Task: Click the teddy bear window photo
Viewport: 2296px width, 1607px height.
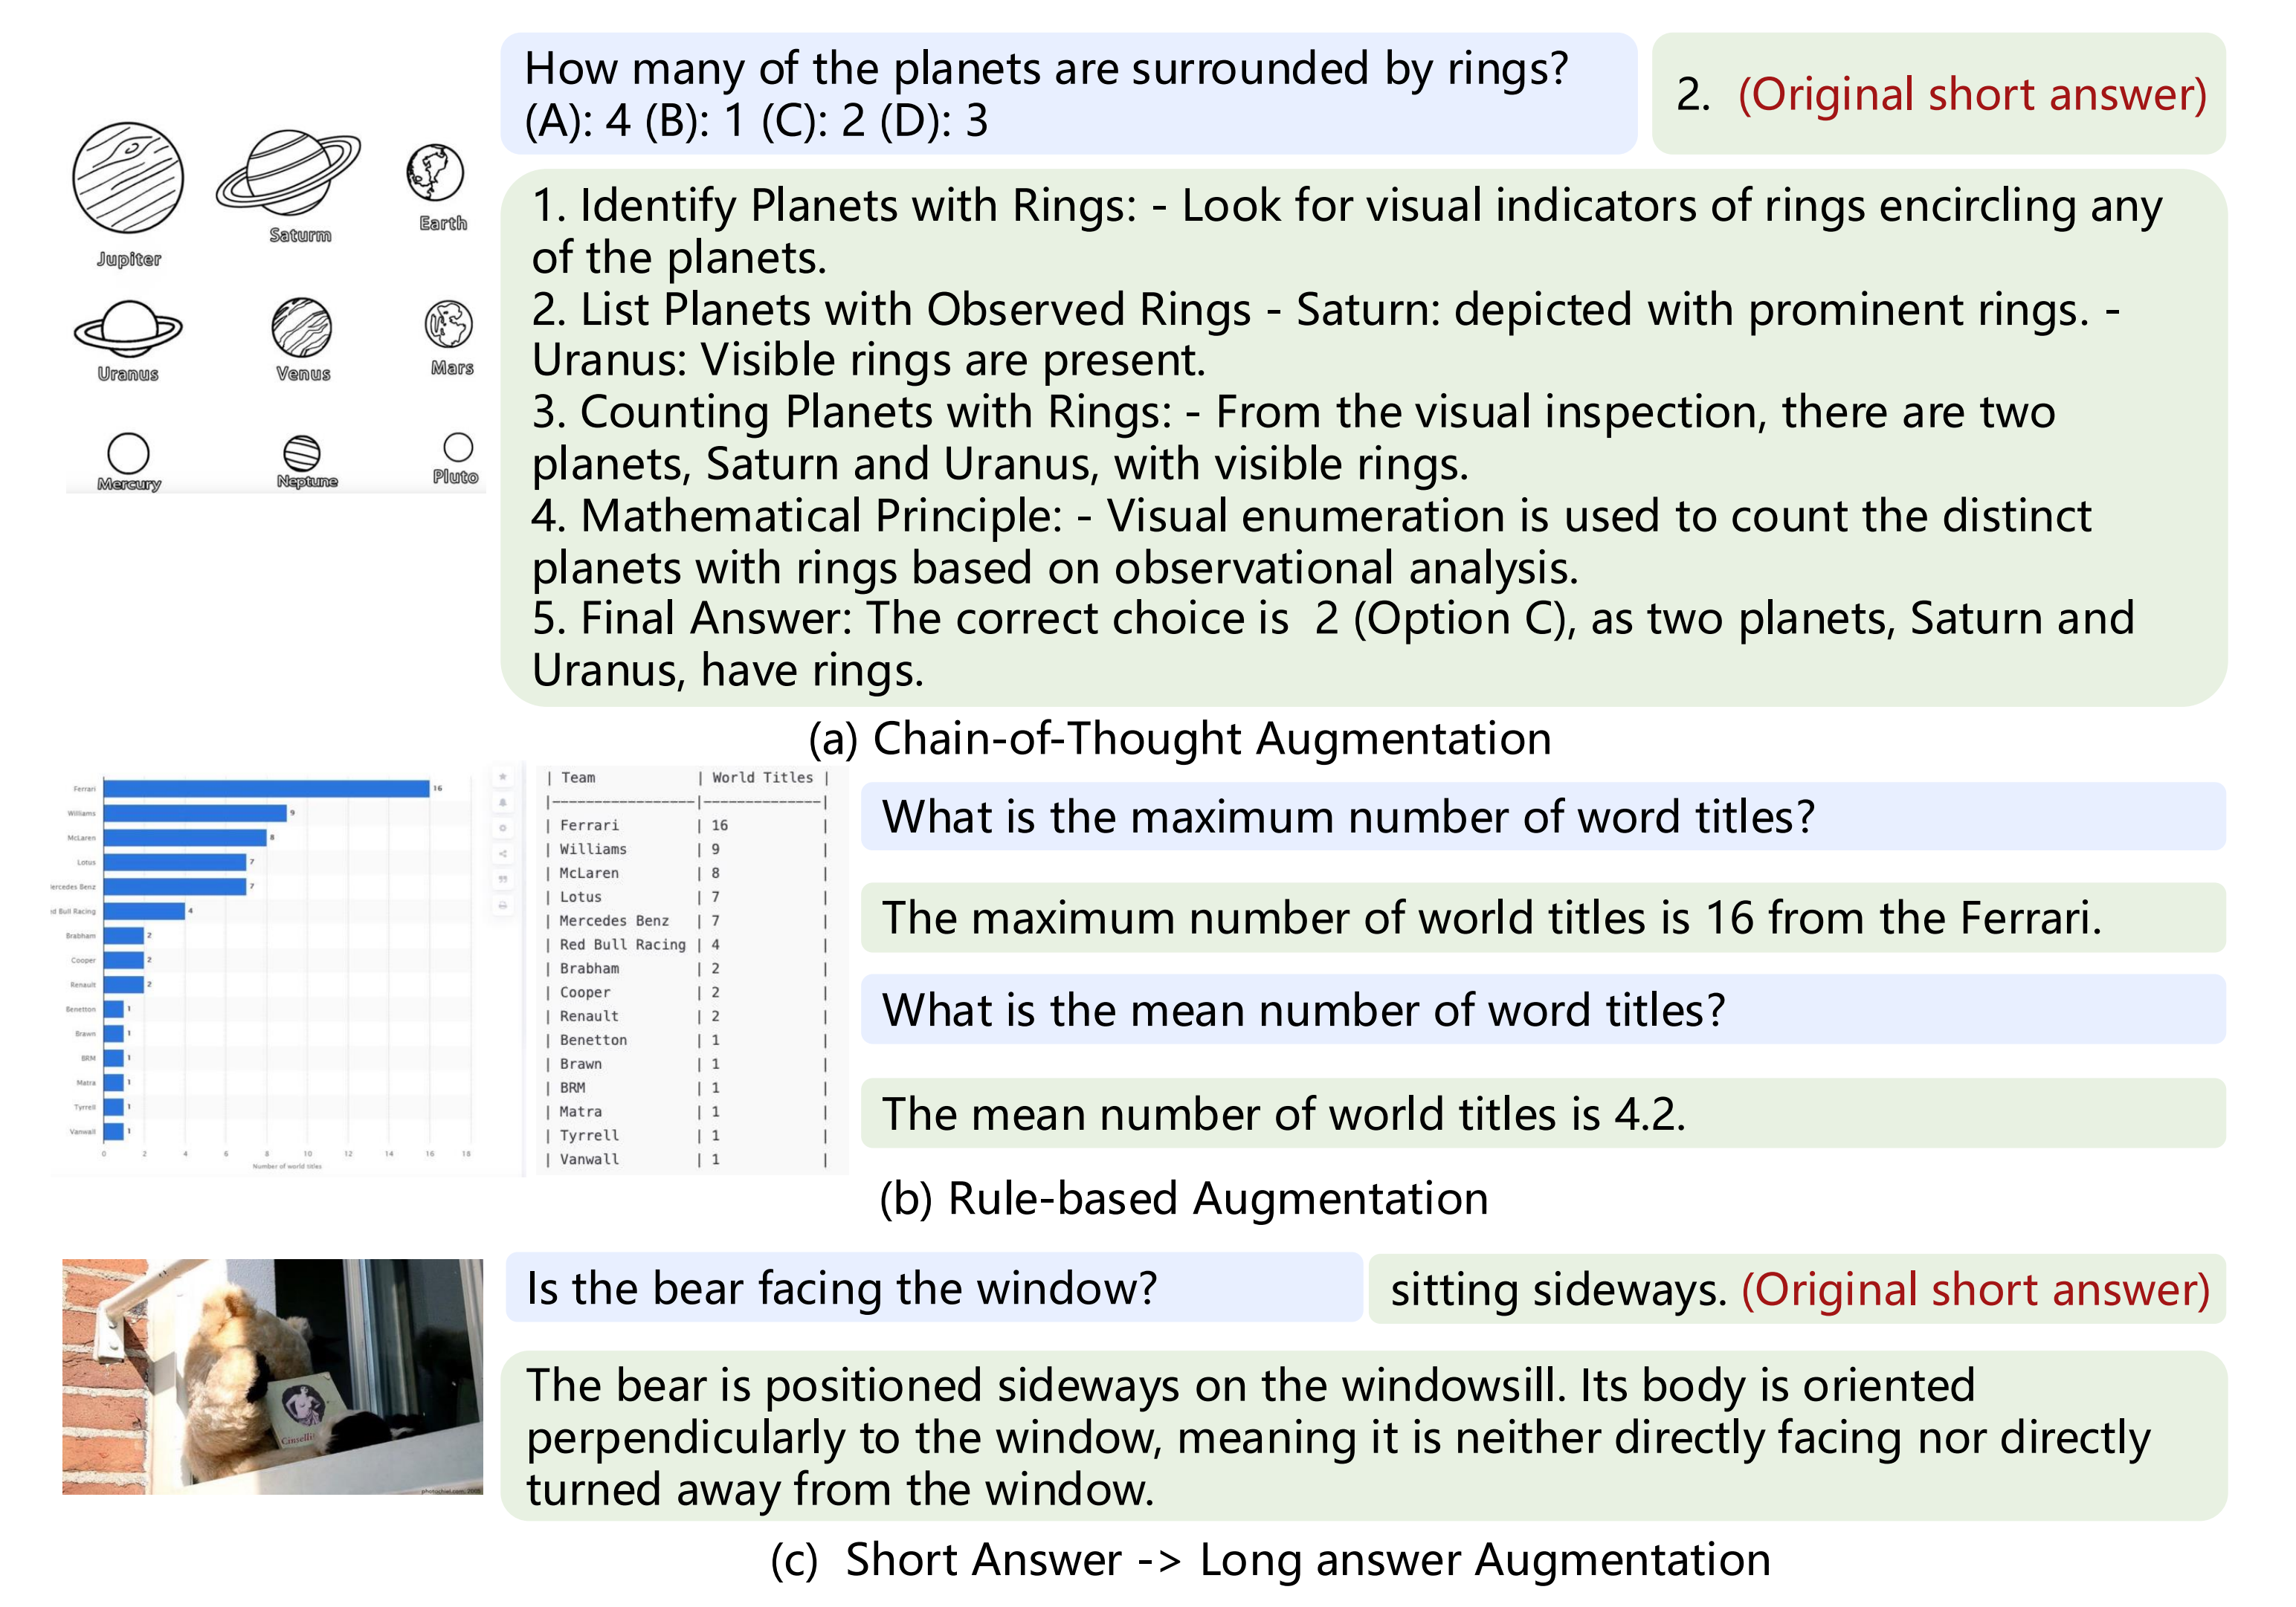Action: point(272,1376)
